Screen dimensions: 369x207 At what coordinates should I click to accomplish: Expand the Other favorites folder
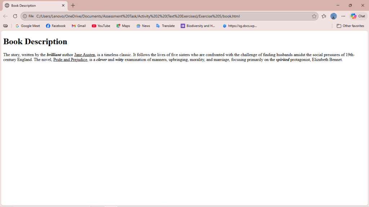[350, 26]
